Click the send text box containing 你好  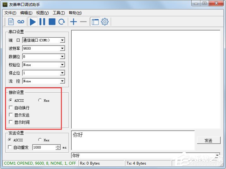pyautogui.click(x=133, y=140)
